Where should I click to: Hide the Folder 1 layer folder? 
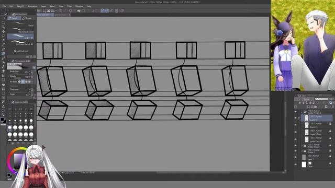(x=296, y=151)
